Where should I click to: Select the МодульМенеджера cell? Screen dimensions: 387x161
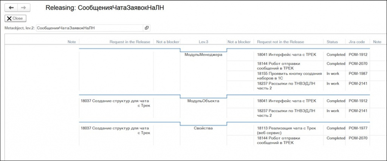[x=203, y=55]
